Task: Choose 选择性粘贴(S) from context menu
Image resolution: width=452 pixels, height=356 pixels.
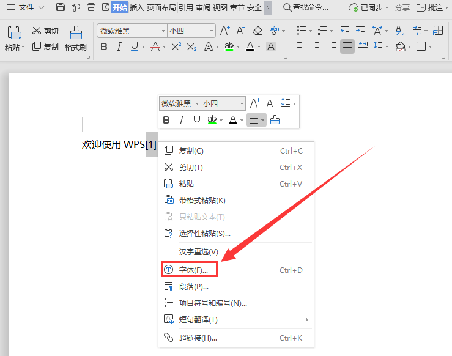Action: (236, 233)
